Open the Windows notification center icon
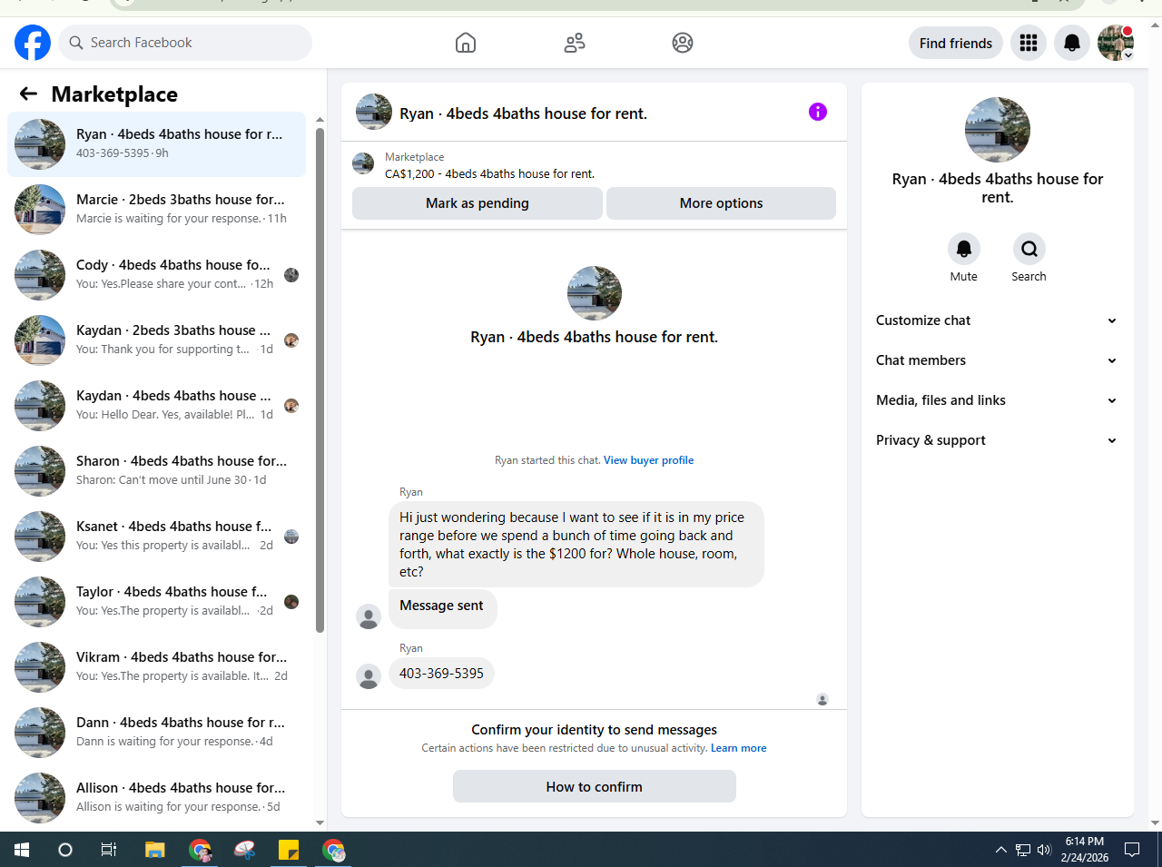This screenshot has width=1162, height=867. pyautogui.click(x=1132, y=850)
